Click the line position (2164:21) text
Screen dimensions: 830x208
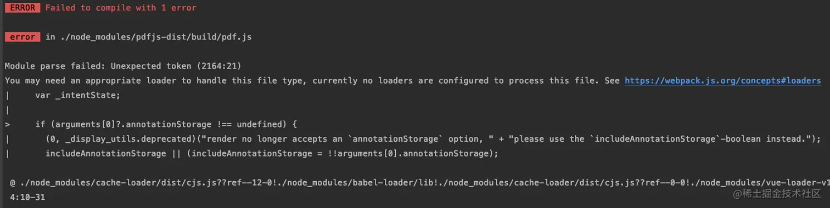pyautogui.click(x=218, y=66)
